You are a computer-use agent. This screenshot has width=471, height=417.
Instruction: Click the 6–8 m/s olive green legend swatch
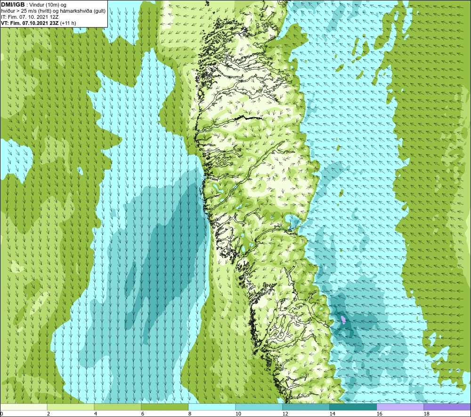pos(164,407)
